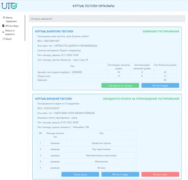Click the power icon beside Шығу
Screen dimensions: 188x180
(x=4, y=39)
